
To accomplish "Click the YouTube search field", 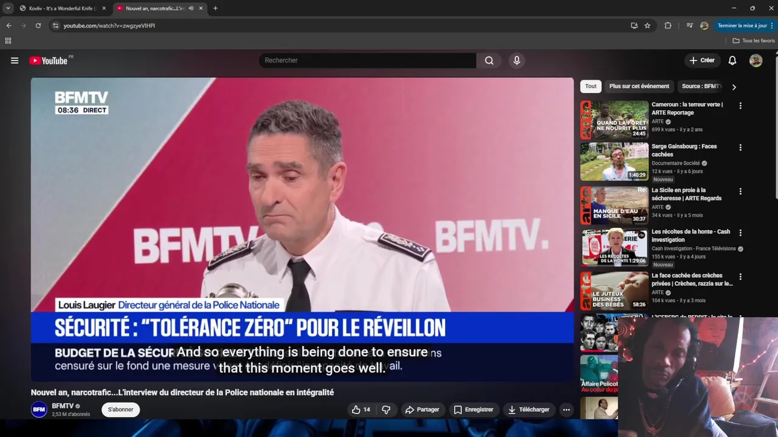I will (x=368, y=61).
